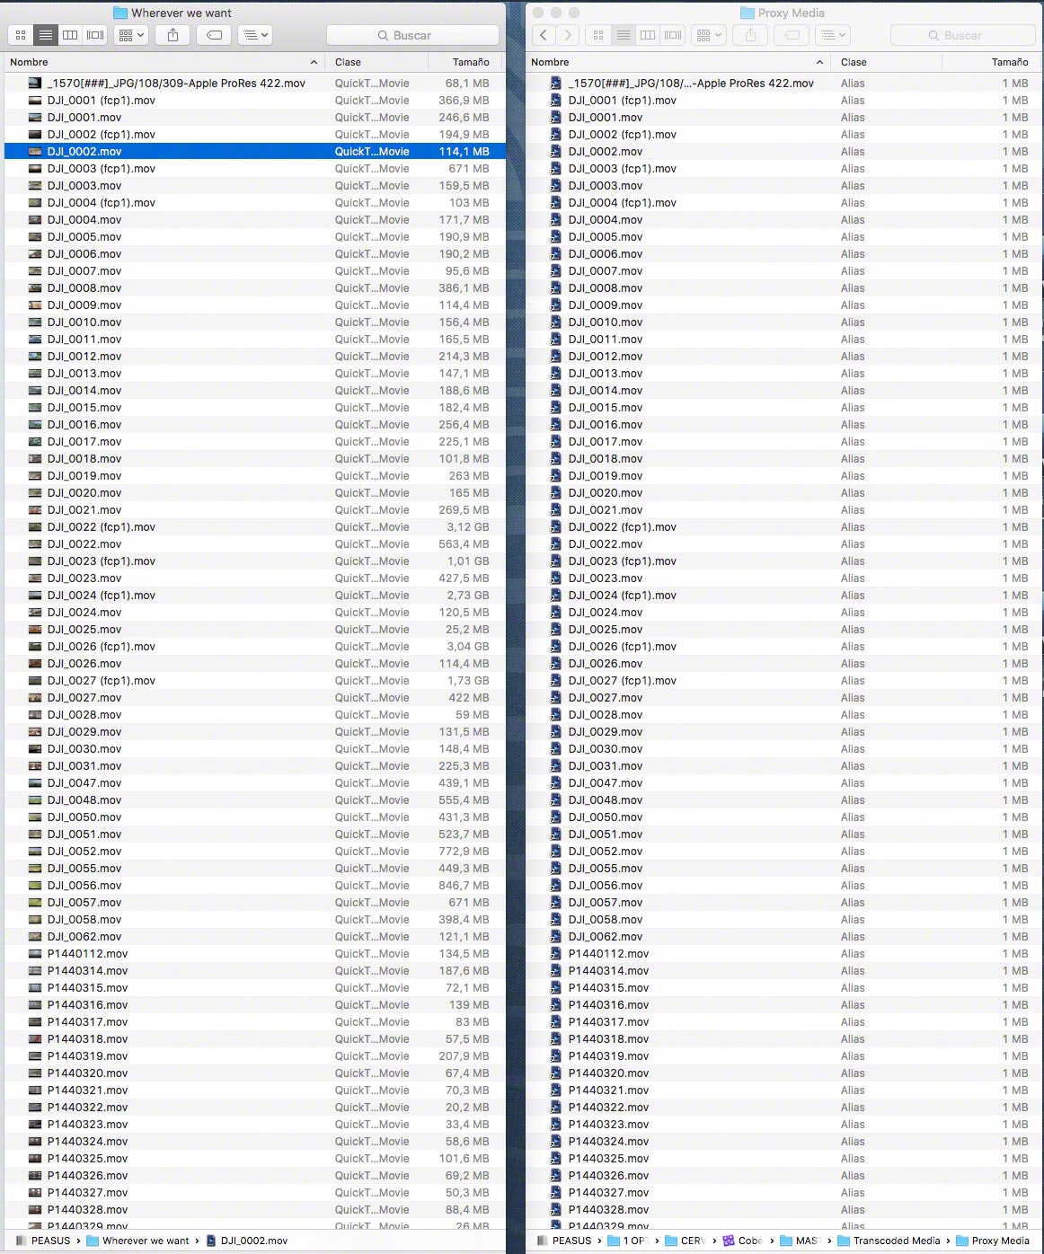1044x1254 pixels.
Task: Select DJI_0008.mov in left window
Action: tap(255, 288)
